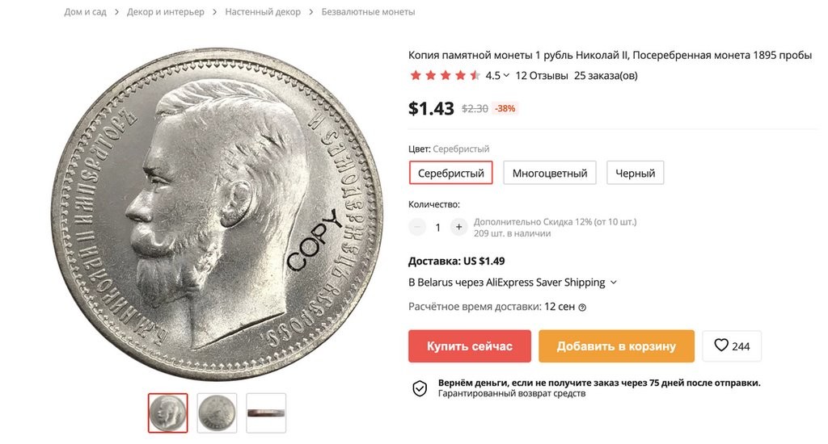Click the money-back guarantee shield icon
The image size is (828, 444).
(x=420, y=388)
